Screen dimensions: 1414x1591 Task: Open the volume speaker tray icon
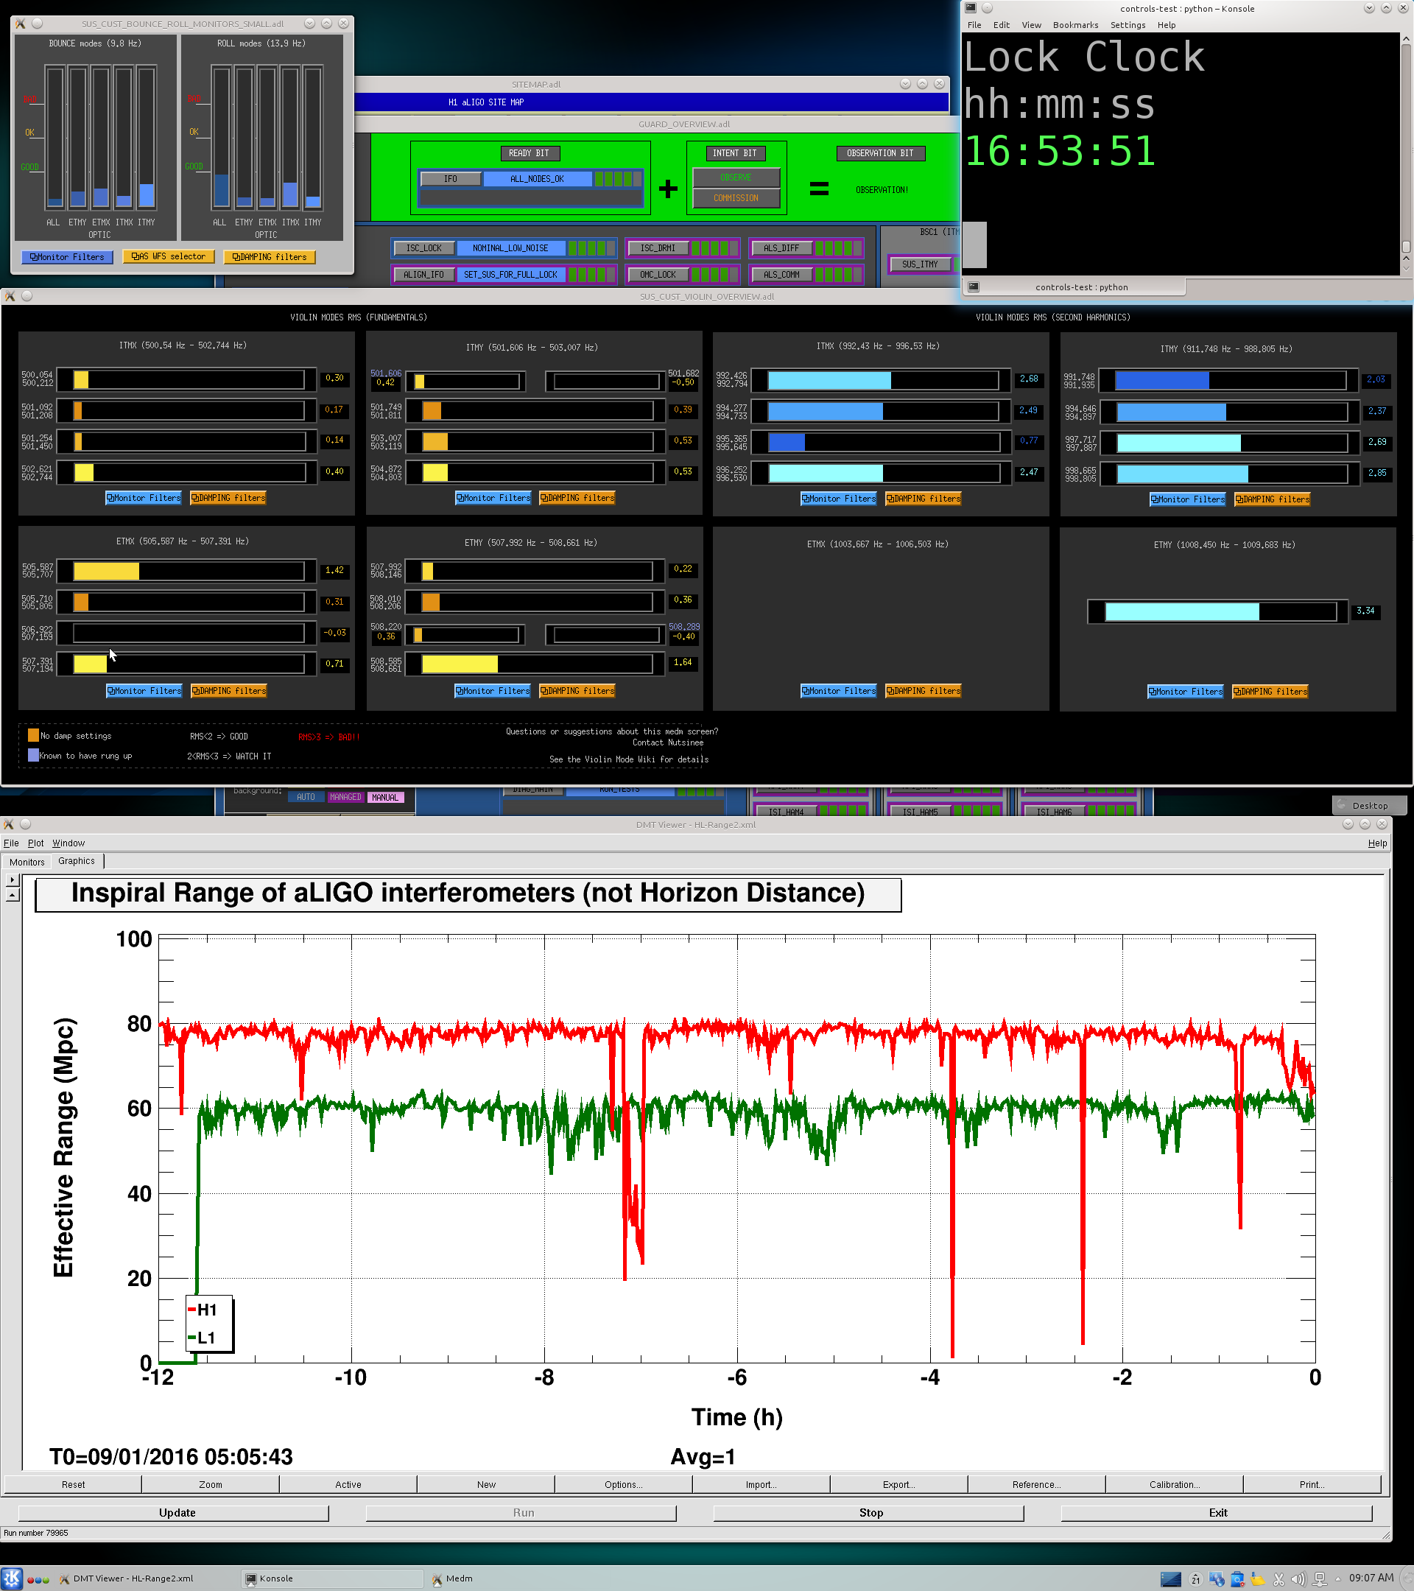tap(1298, 1579)
